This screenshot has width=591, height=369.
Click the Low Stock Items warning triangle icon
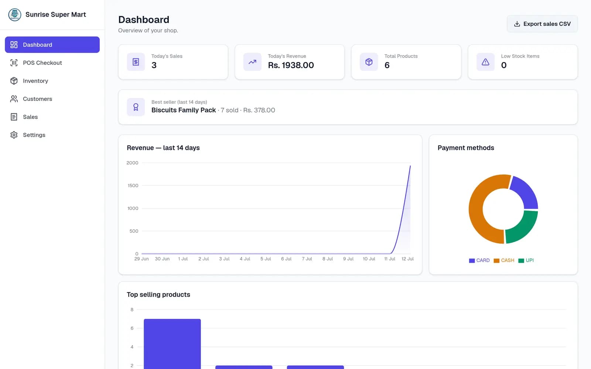click(485, 62)
